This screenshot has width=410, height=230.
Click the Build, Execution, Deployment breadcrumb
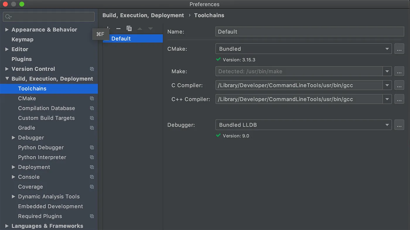pos(143,15)
